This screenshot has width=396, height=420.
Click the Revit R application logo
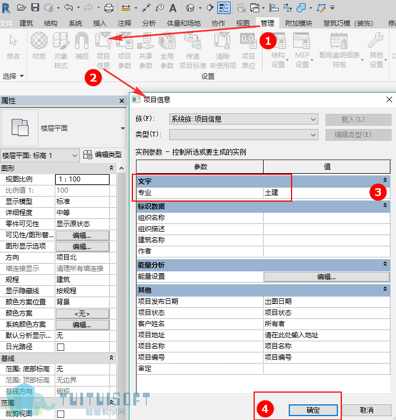(6, 8)
